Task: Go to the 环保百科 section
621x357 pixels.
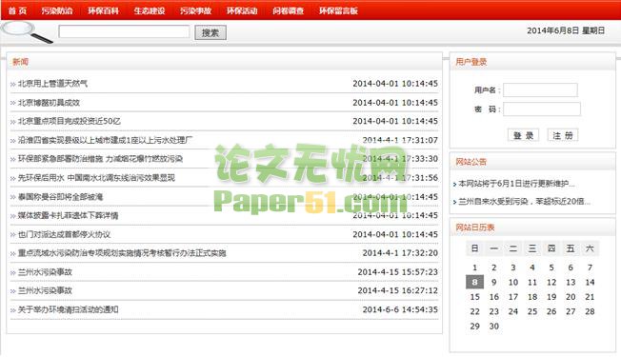Action: pyautogui.click(x=104, y=10)
